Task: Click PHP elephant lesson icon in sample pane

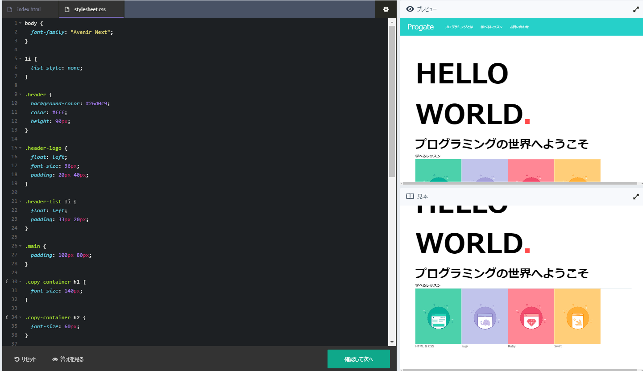Action: point(485,317)
